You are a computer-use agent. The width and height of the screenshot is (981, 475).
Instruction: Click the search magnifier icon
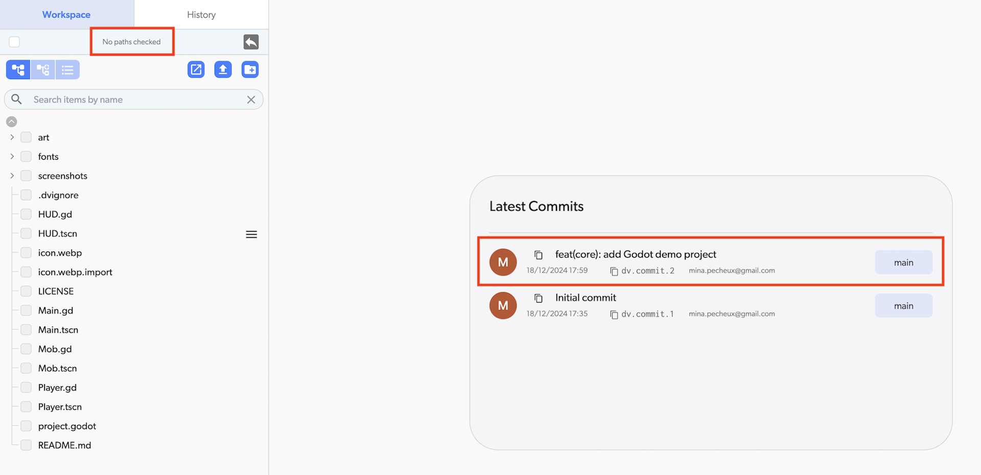16,99
